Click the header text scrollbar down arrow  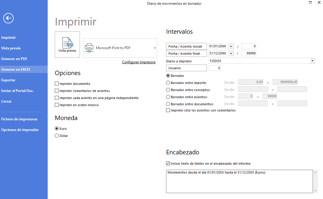click(x=316, y=190)
